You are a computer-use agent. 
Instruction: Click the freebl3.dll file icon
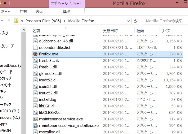pos(35,67)
